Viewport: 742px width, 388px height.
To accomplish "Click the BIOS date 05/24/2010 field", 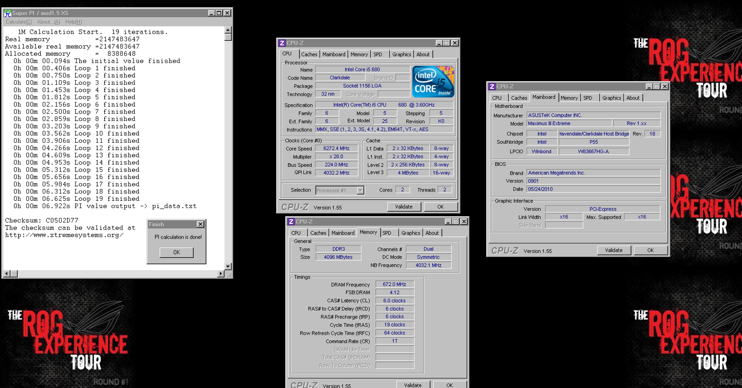I will [593, 189].
